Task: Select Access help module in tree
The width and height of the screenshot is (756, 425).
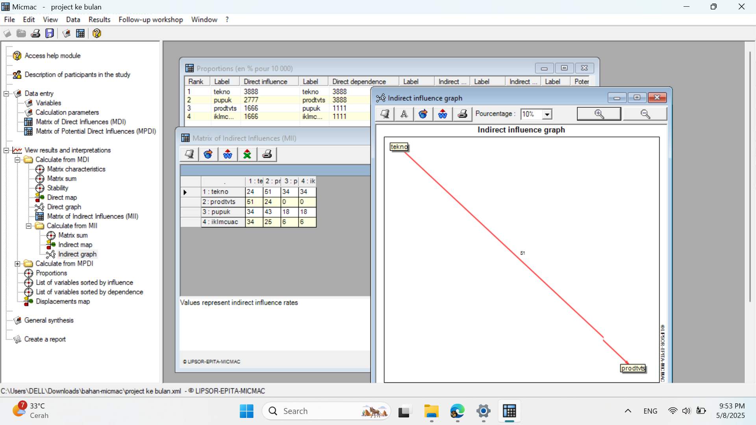Action: (x=52, y=56)
